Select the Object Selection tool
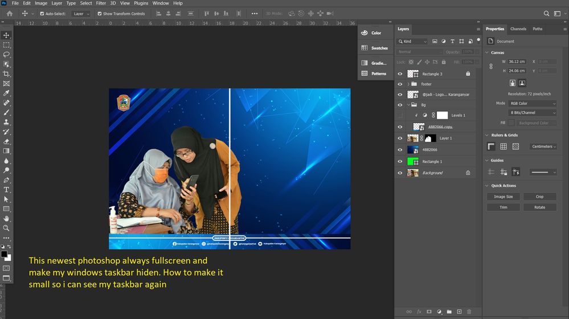 (x=6, y=64)
